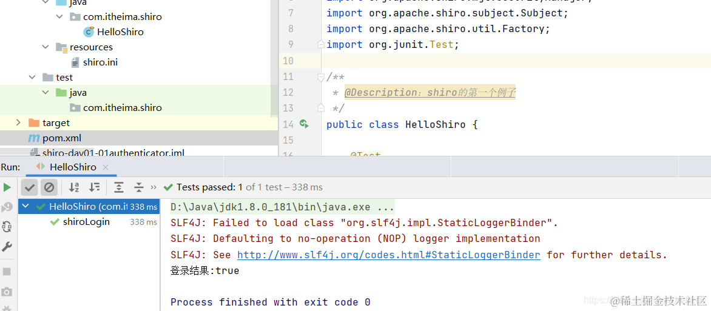Image resolution: width=711 pixels, height=311 pixels.
Task: Click HelloShiro class file icon
Action: click(x=89, y=32)
